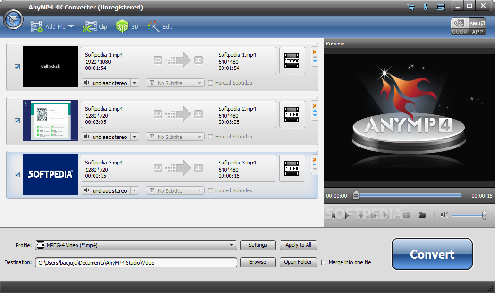Image resolution: width=495 pixels, height=293 pixels.
Task: Take a snapshot with camera icon
Action: click(x=407, y=215)
